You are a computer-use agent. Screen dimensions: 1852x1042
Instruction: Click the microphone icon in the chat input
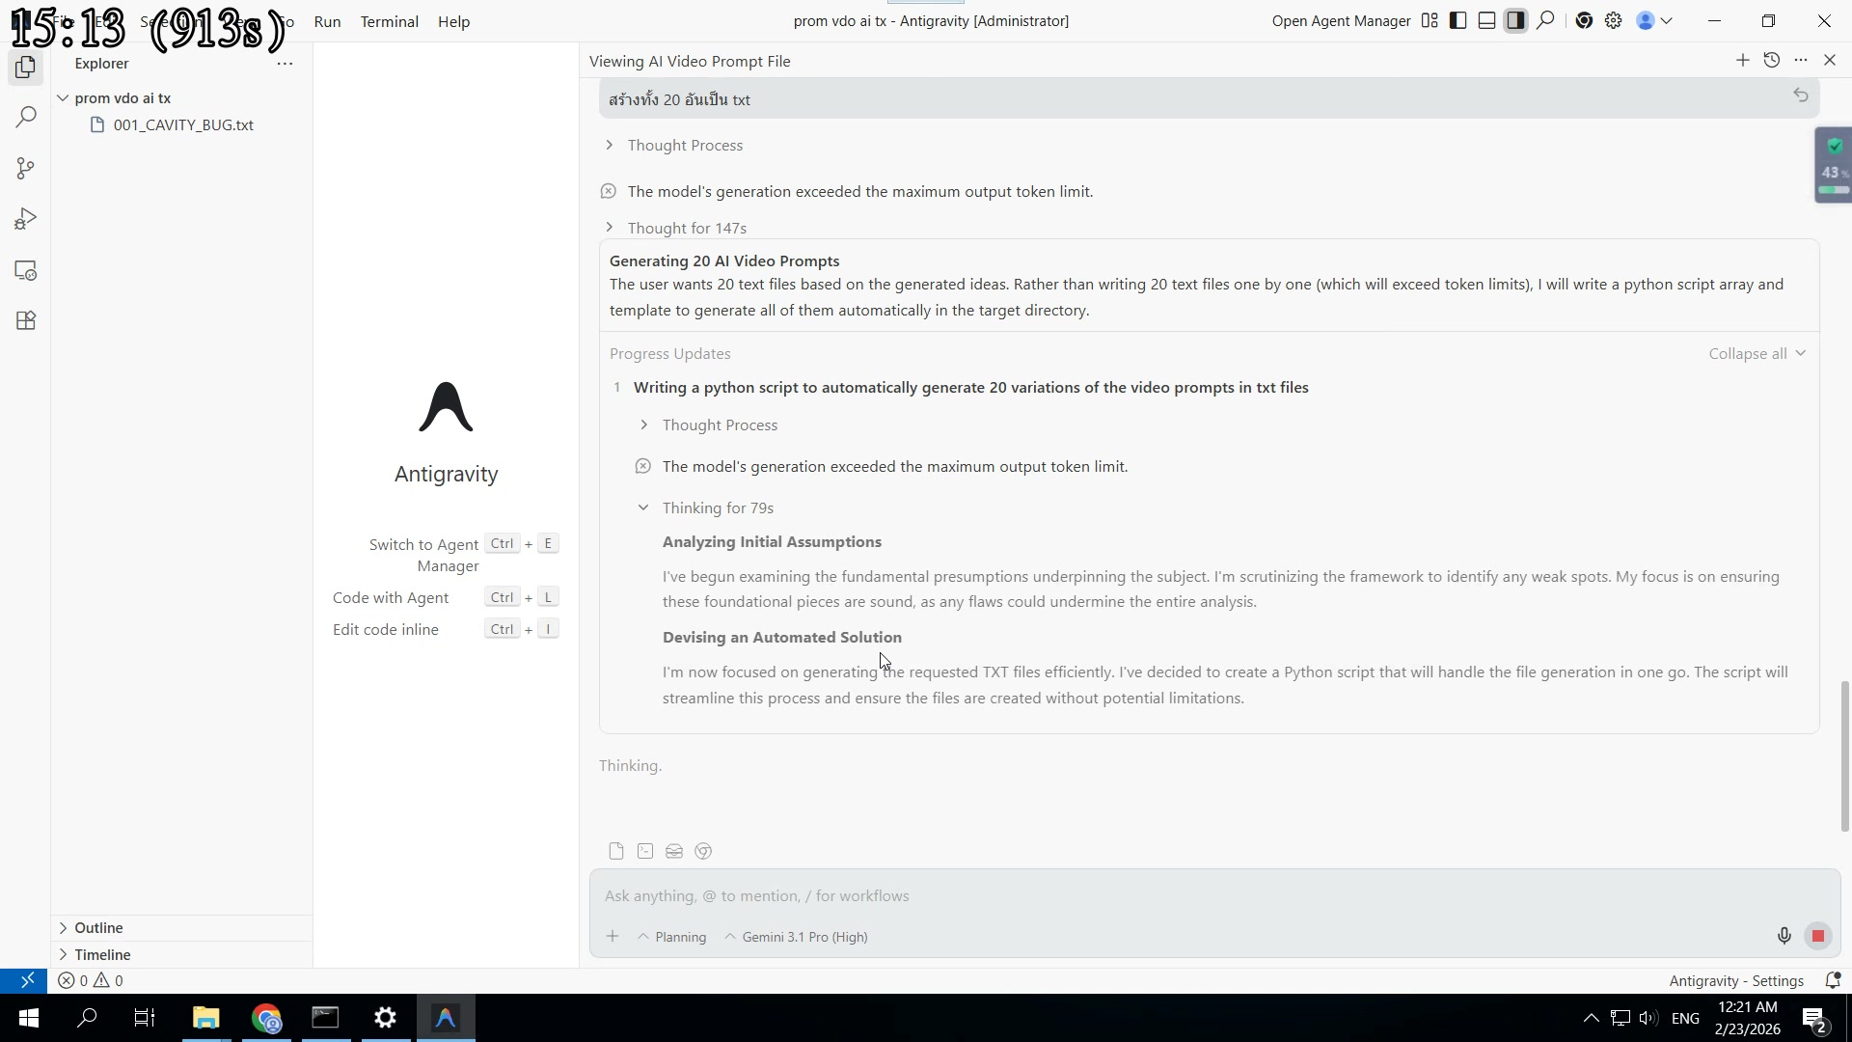[x=1784, y=935]
